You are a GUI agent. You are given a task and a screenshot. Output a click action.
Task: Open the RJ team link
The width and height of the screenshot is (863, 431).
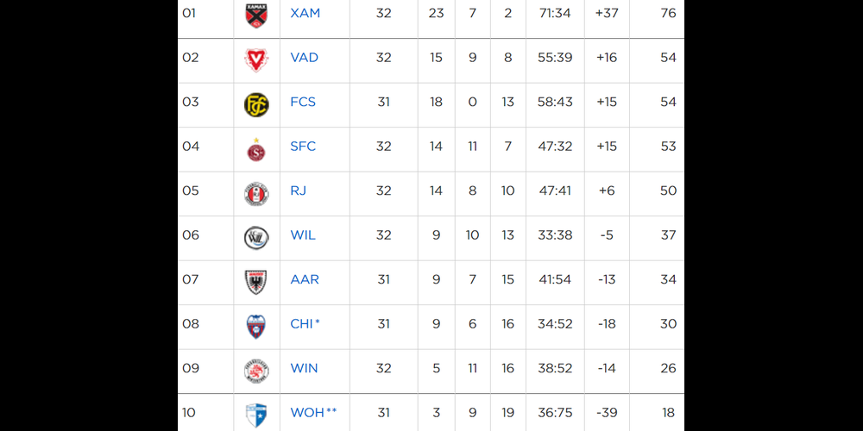(x=299, y=191)
